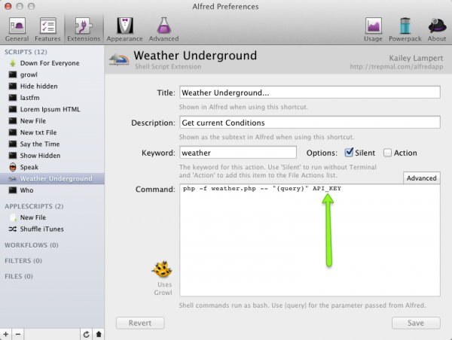Image resolution: width=452 pixels, height=340 pixels.
Task: Click the Weather Underground header logo
Action: coord(119,59)
